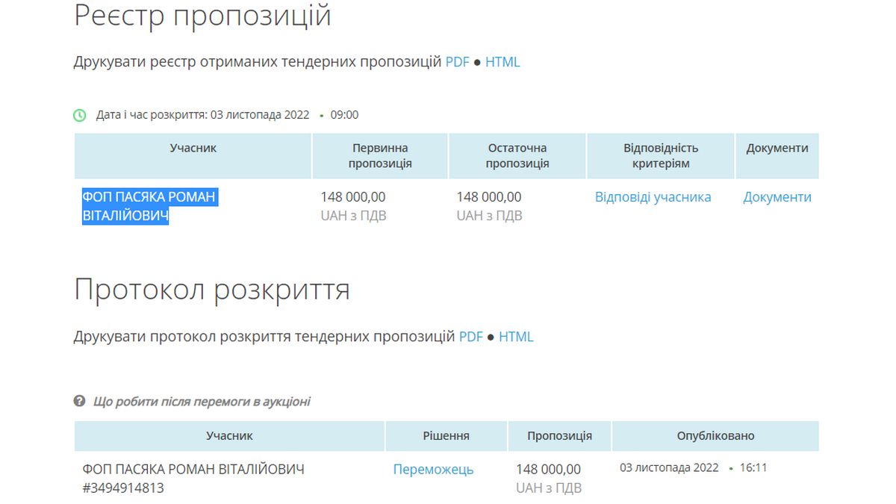Screen dimensions: 896x504
Task: Open Відповіді учасника for the participant
Action: tap(653, 197)
